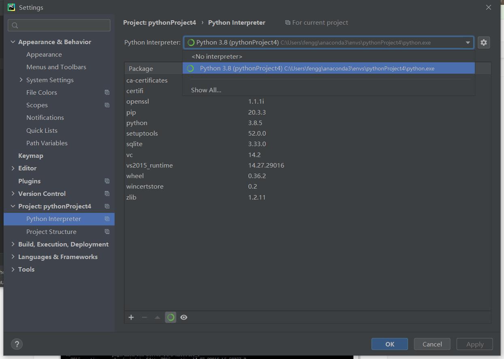Screen dimensions: 504x359
Task: Select the Python Interpreter tree item
Action: pyautogui.click(x=59, y=219)
